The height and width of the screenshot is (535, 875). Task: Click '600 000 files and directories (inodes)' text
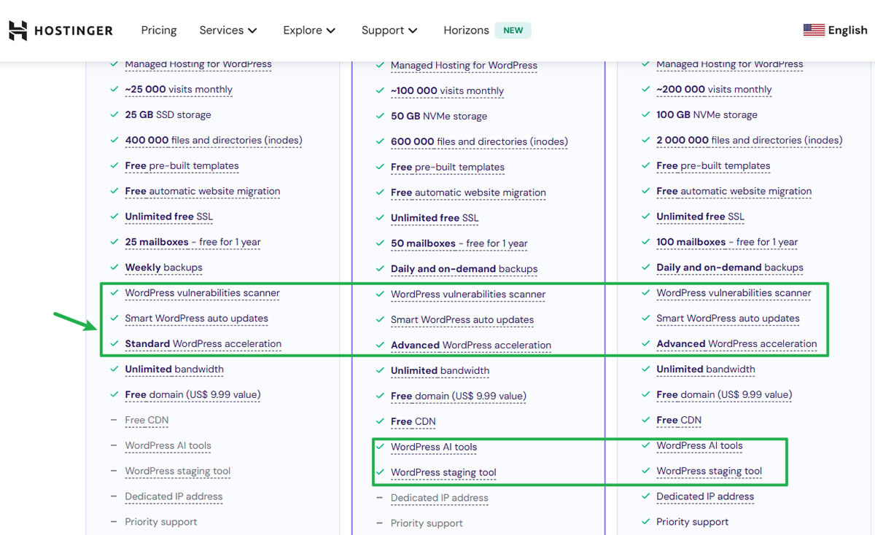click(479, 142)
